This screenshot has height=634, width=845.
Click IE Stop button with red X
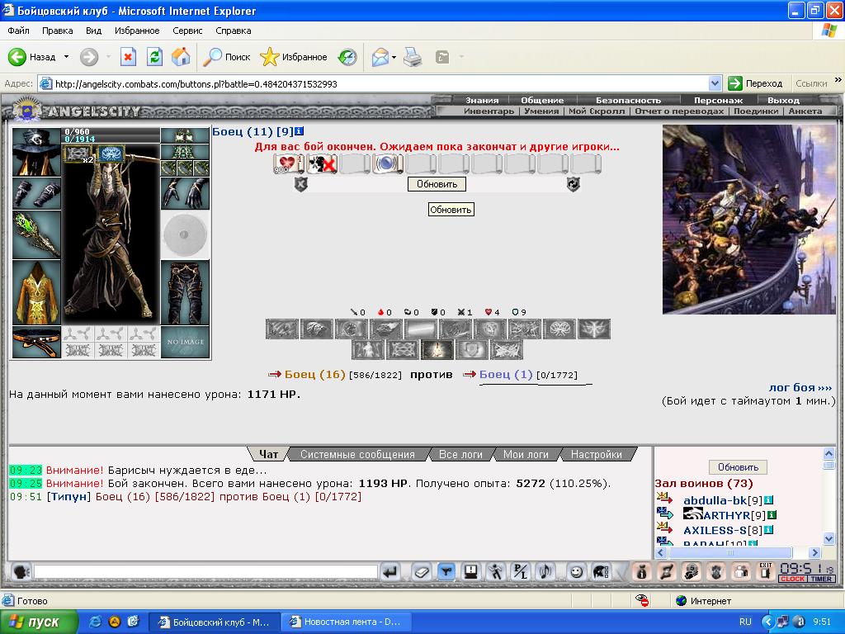pyautogui.click(x=128, y=57)
